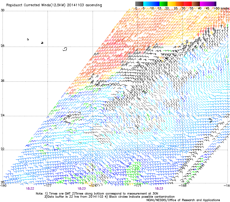Viewport: 230px width, 202px height.
Task: Select the '>50 knots' legend label
Action: pos(221,8)
